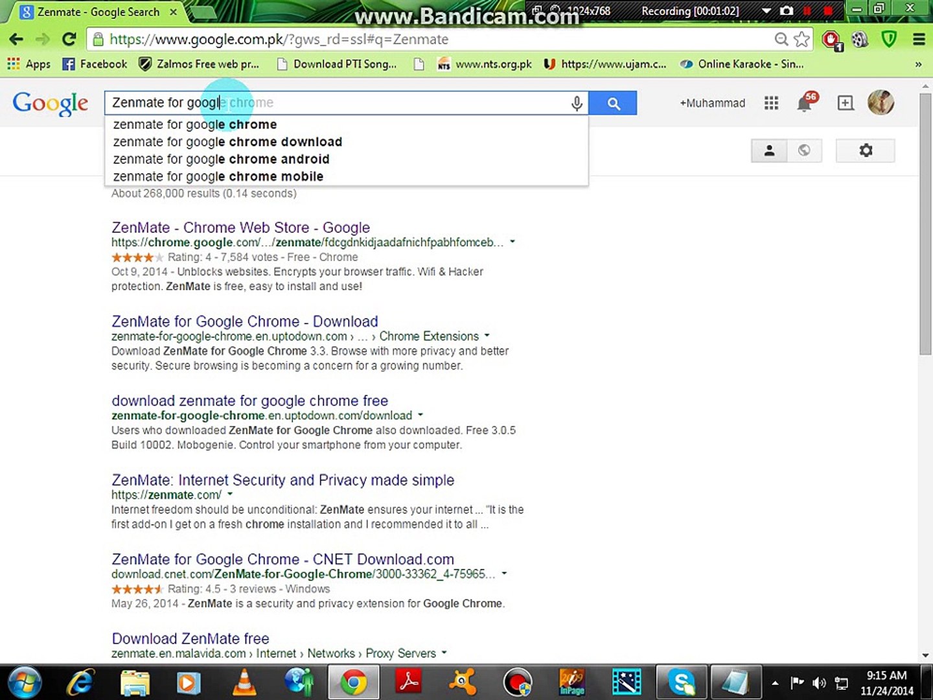
Task: Bookmark this page with star icon
Action: [802, 40]
